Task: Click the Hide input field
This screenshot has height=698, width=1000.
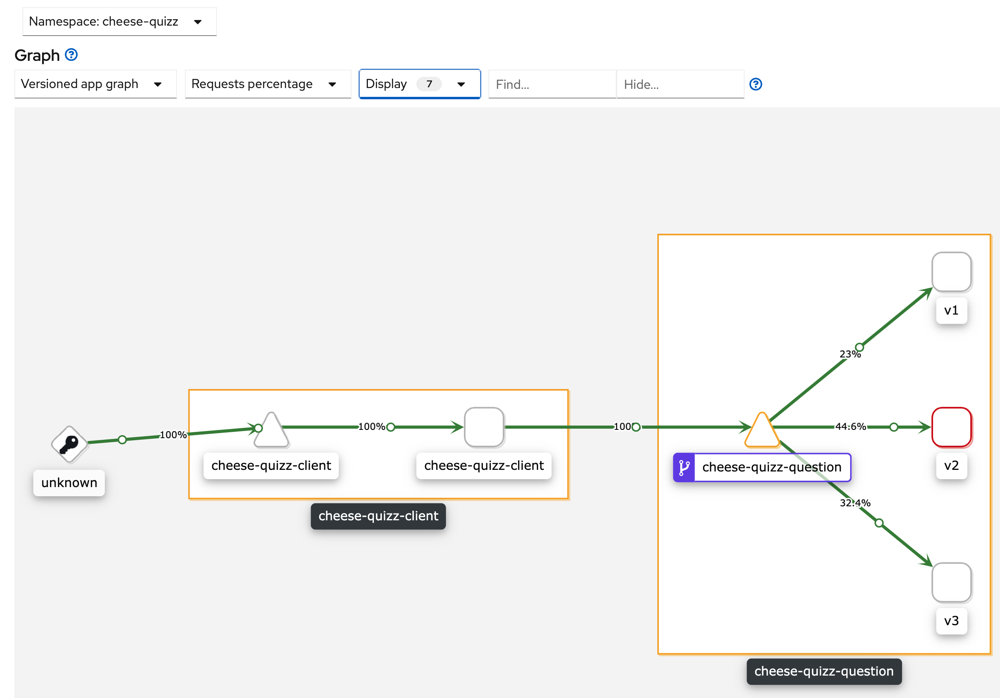Action: click(680, 84)
